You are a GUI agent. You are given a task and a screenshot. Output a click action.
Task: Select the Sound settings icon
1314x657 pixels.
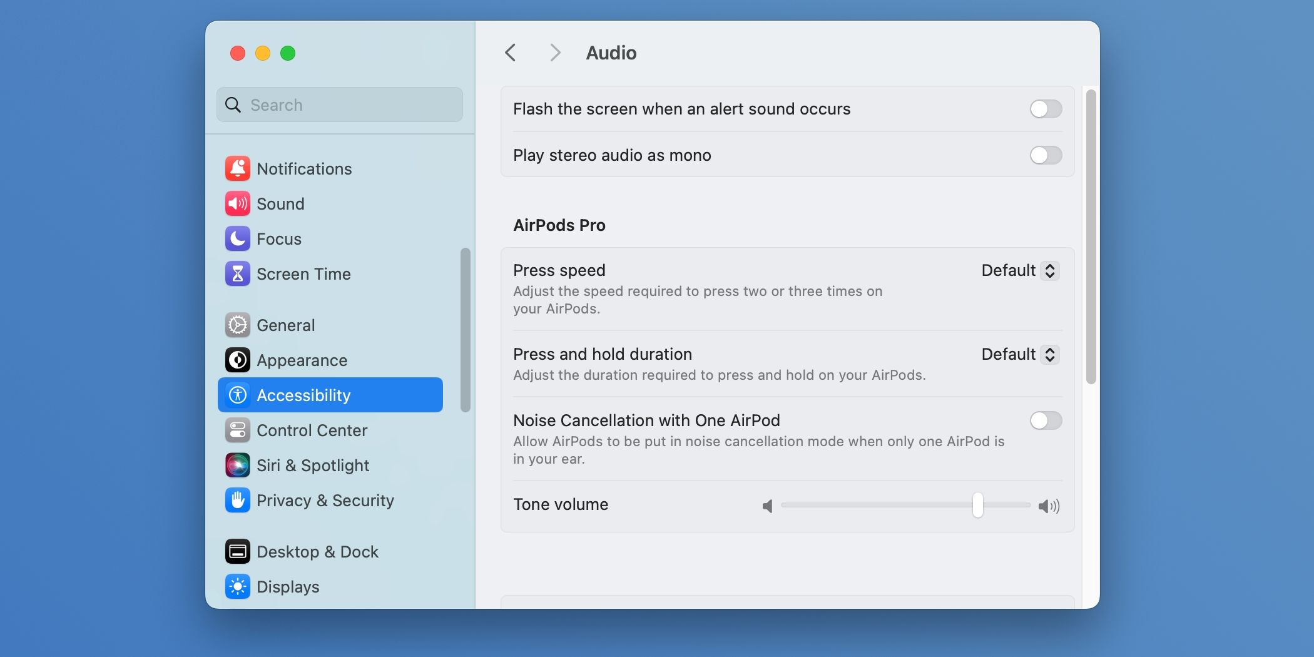click(238, 203)
